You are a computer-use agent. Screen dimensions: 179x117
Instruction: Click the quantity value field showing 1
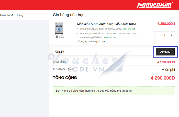(164, 35)
